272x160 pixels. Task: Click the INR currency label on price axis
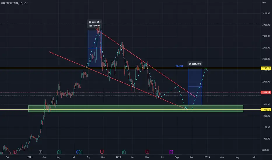[264, 3]
